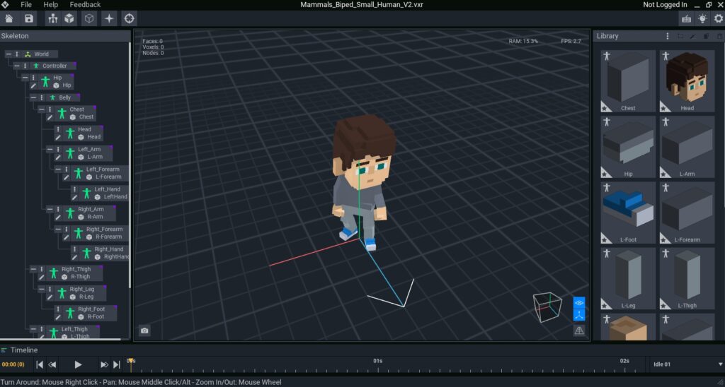Click Not Logged In status
Screen dimensions: 725x387
[x=665, y=5]
